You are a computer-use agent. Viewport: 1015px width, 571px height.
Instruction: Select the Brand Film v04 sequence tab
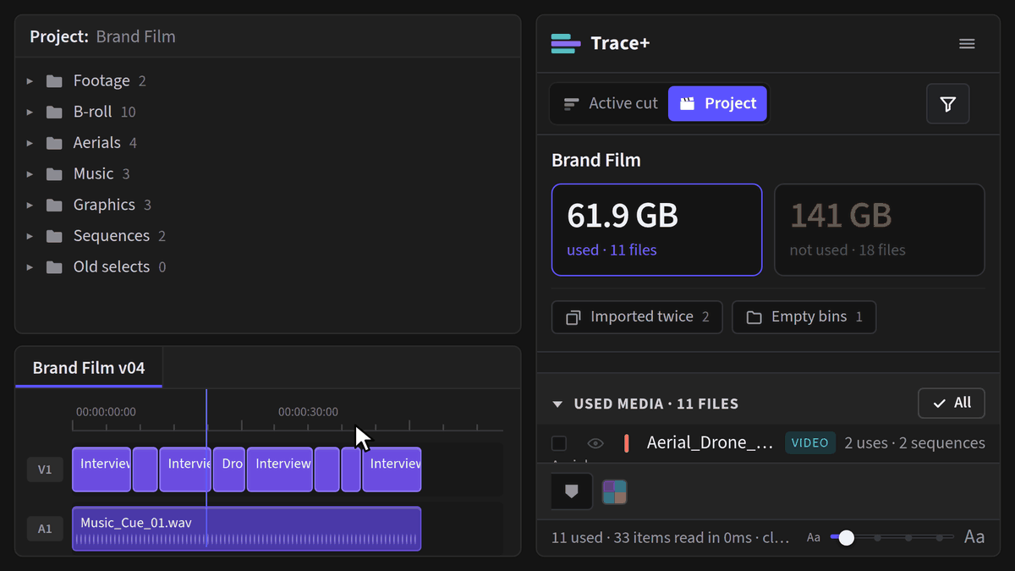[x=89, y=368]
